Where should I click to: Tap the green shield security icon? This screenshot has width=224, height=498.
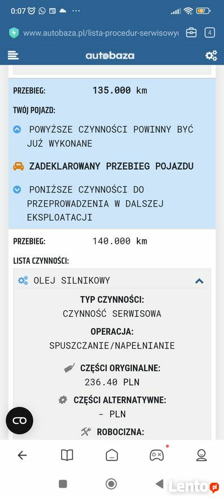point(14,33)
